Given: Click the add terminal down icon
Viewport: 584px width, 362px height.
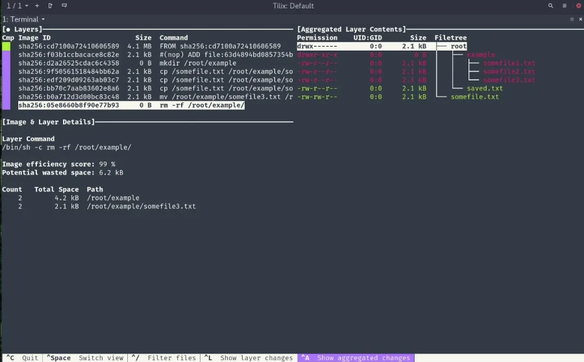Looking at the screenshot, I should tap(64, 6).
